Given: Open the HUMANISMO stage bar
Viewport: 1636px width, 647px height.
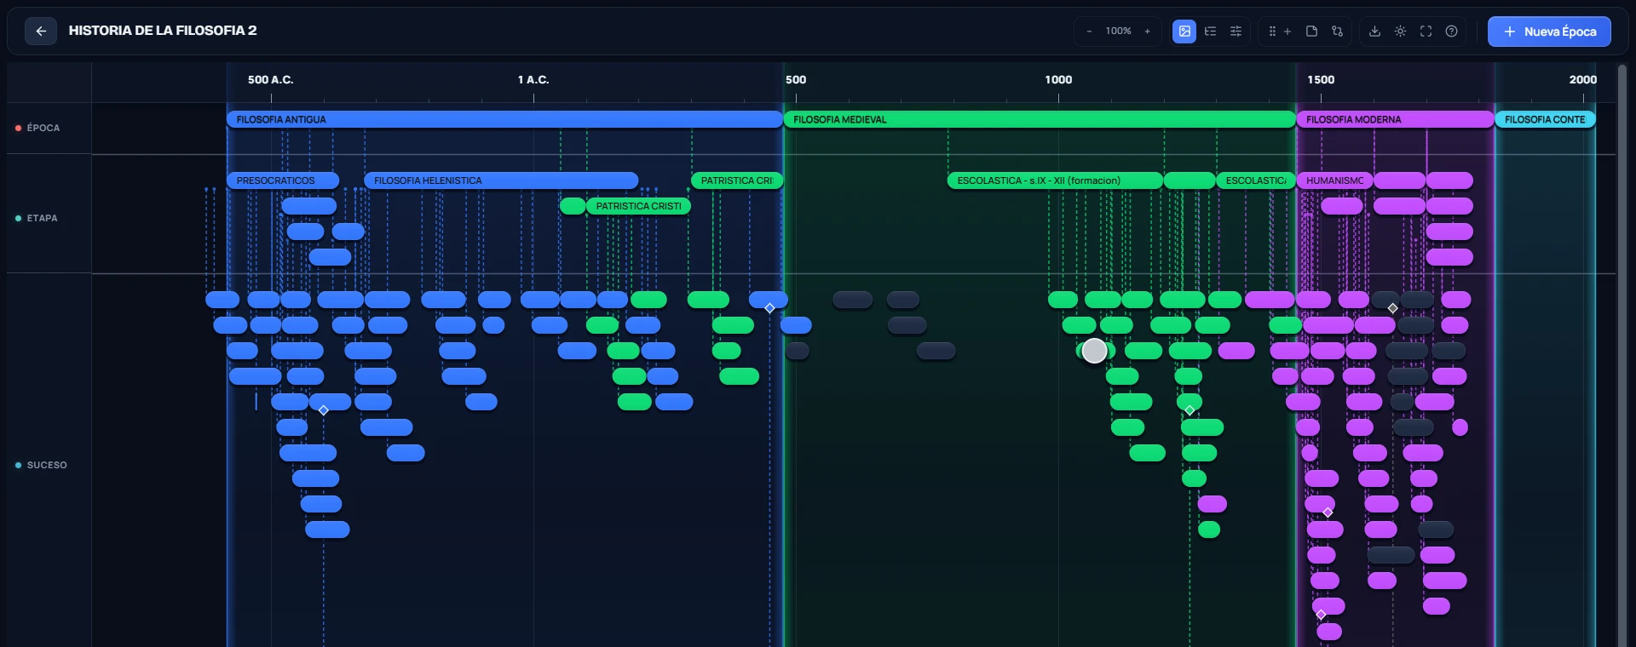Looking at the screenshot, I should (x=1334, y=180).
